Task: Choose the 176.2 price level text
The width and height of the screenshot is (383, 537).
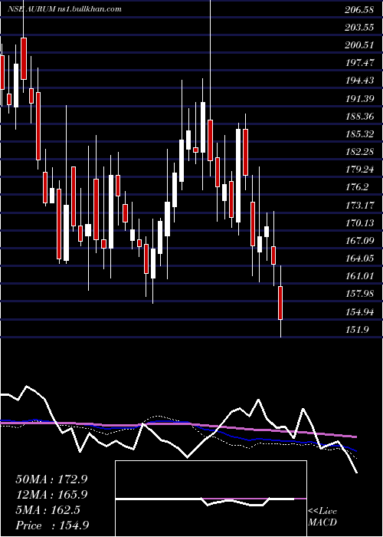Action: tap(357, 188)
